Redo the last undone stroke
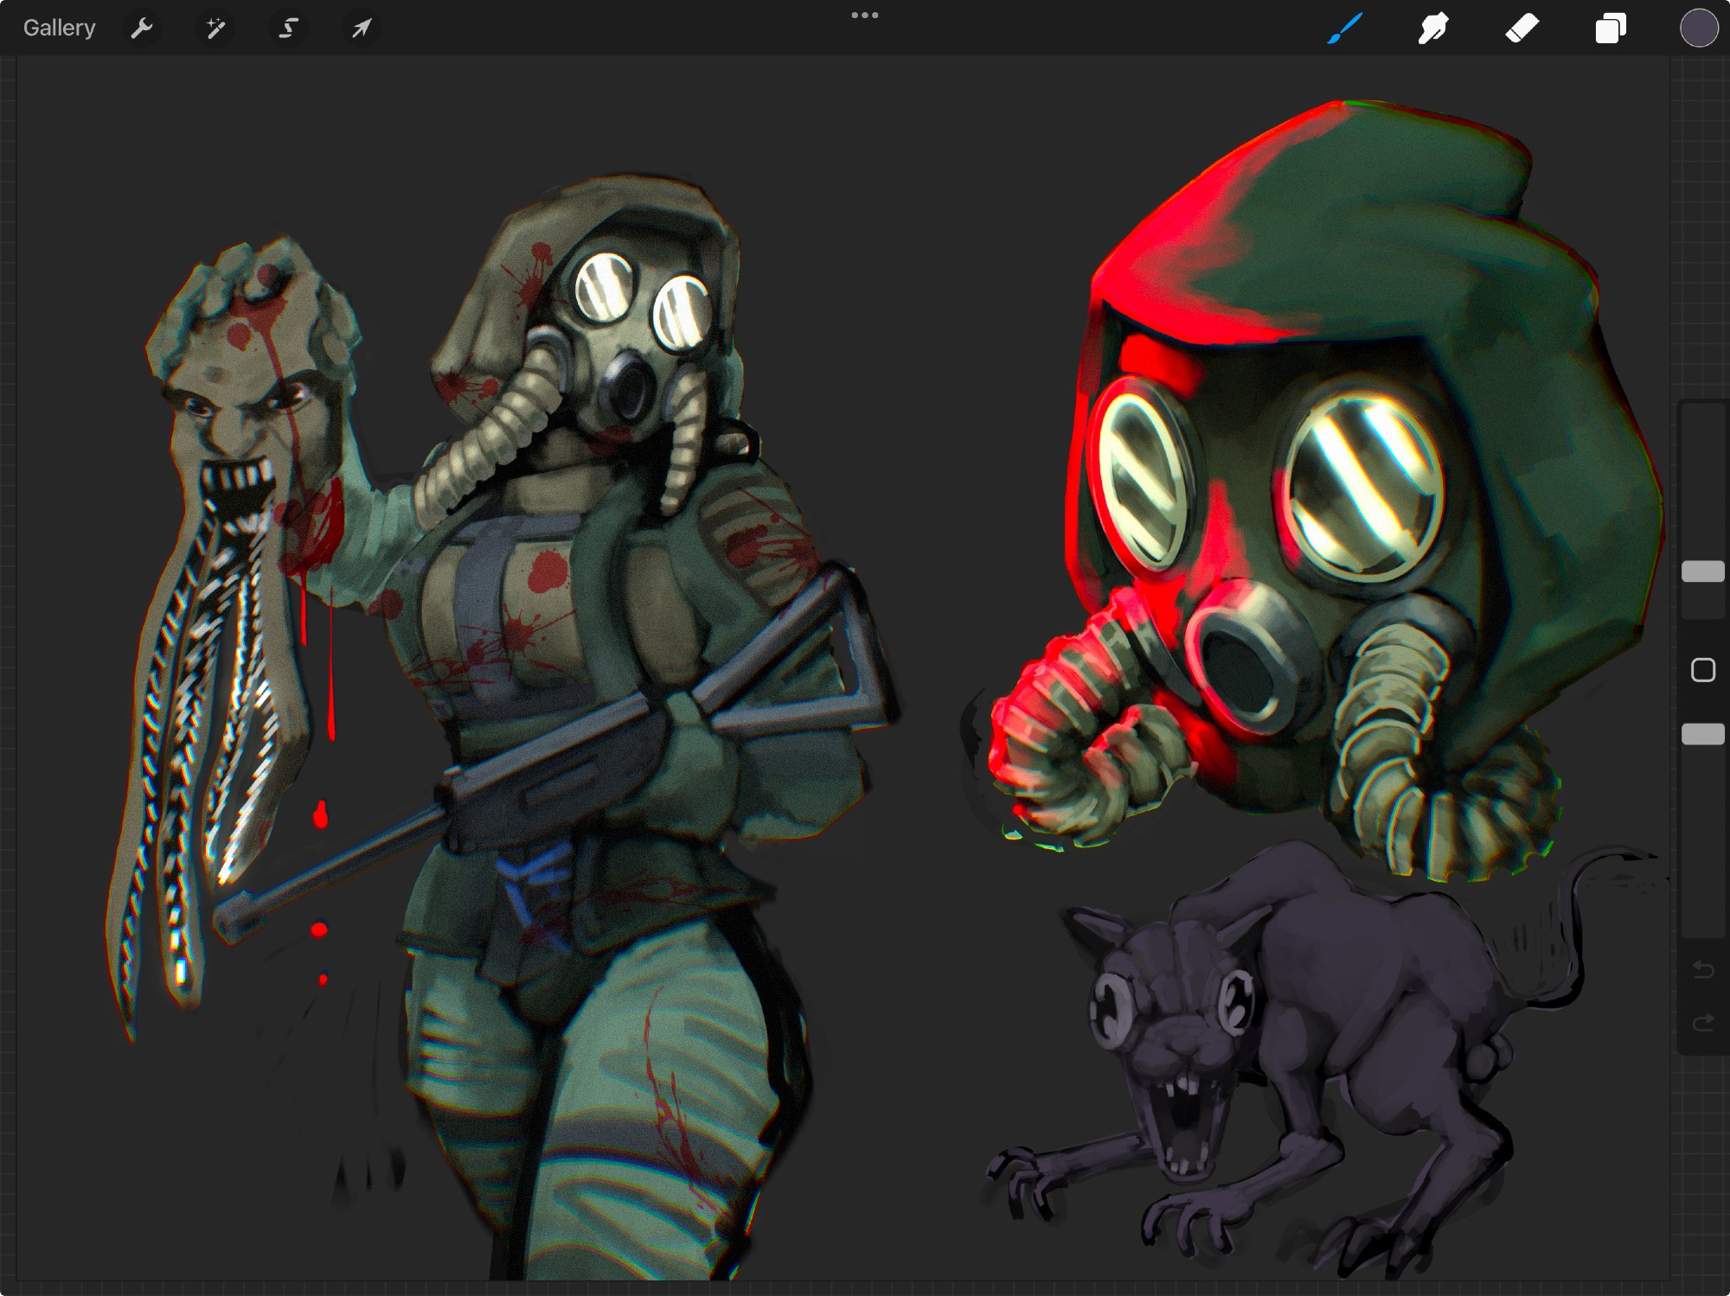 pos(1702,1024)
